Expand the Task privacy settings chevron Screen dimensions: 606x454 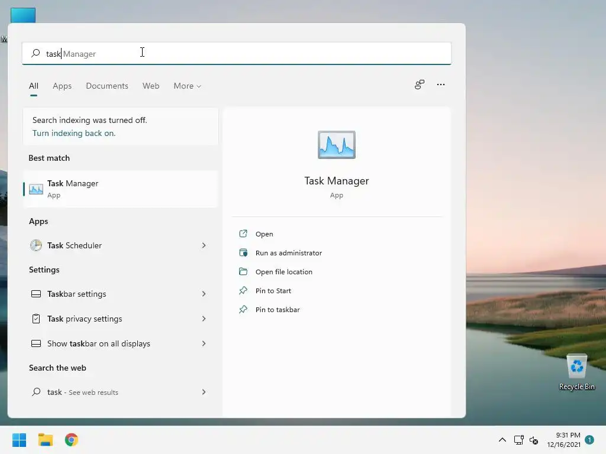204,319
